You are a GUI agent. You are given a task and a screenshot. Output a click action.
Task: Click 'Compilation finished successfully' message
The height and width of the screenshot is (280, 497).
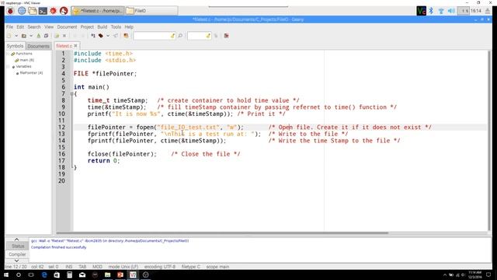click(59, 247)
